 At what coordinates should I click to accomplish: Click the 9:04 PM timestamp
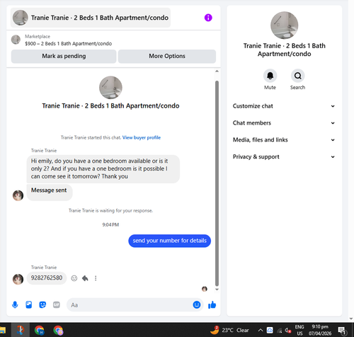coord(110,224)
